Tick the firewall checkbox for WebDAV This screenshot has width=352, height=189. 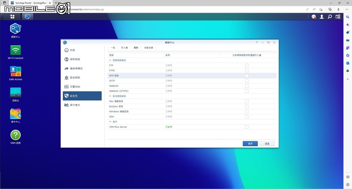[x=247, y=86]
